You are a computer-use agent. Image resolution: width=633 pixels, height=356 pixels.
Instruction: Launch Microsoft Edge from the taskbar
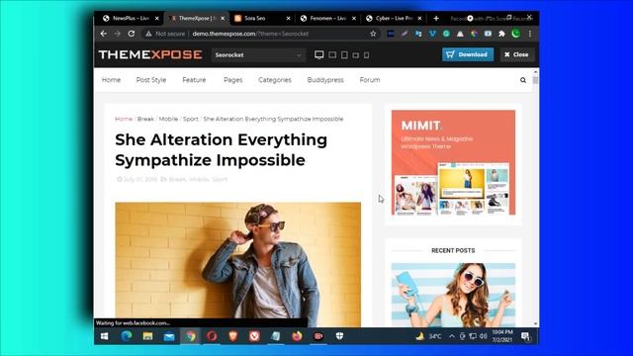(127, 336)
